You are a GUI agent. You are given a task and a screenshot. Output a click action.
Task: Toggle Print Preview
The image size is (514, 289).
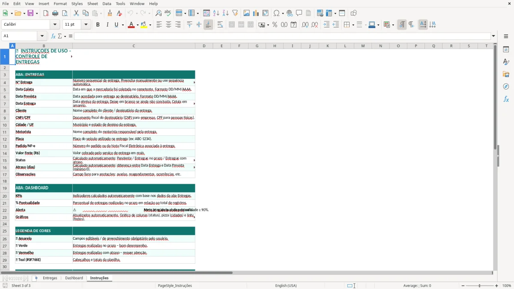65,13
